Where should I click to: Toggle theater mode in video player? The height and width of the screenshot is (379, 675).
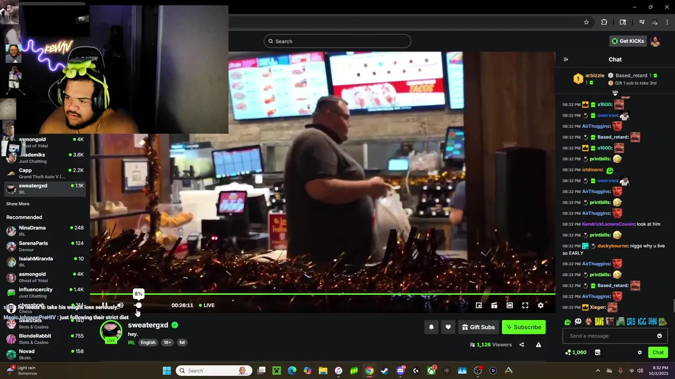click(509, 305)
